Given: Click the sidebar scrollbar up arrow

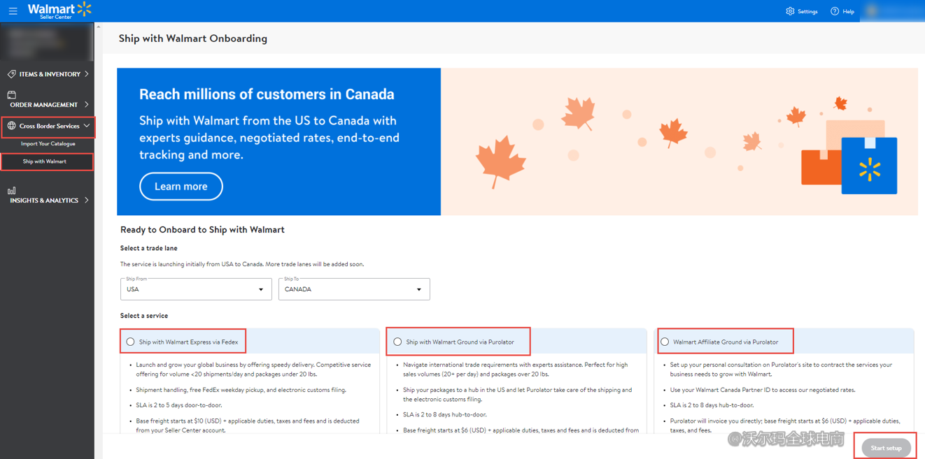Looking at the screenshot, I should coord(98,27).
